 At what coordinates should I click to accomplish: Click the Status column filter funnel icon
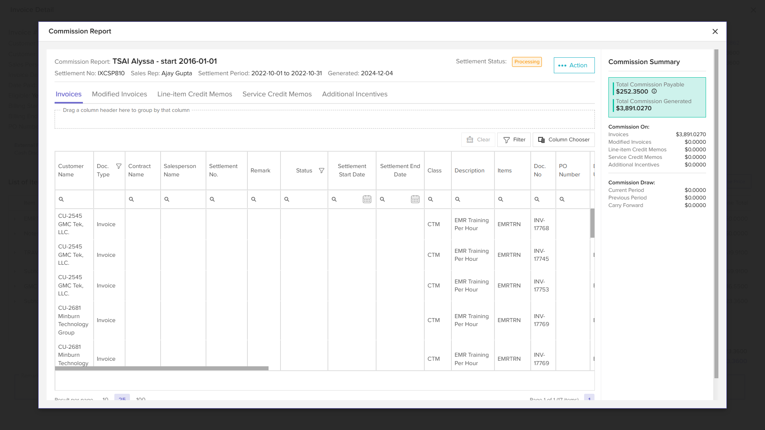click(x=322, y=170)
